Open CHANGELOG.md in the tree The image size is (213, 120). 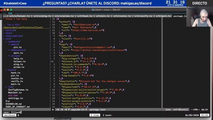pos(13,104)
